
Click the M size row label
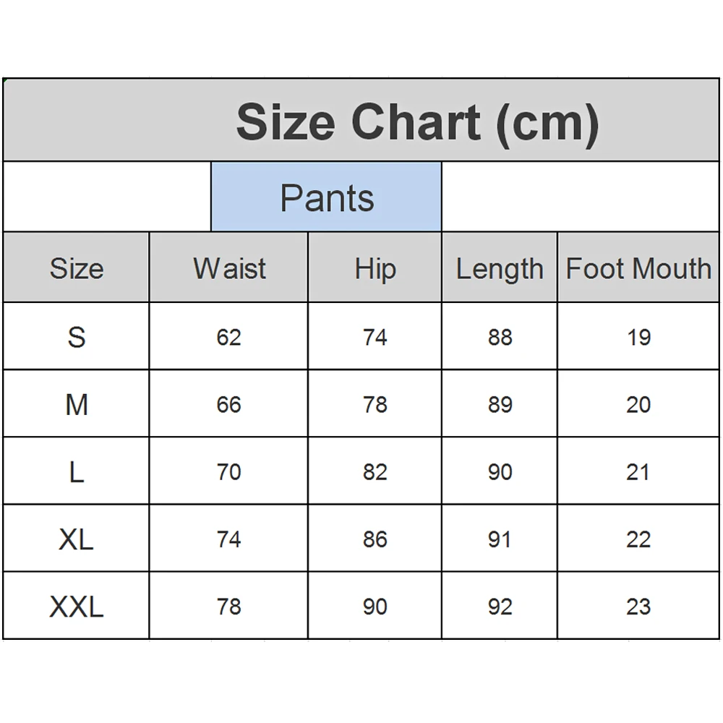77,404
